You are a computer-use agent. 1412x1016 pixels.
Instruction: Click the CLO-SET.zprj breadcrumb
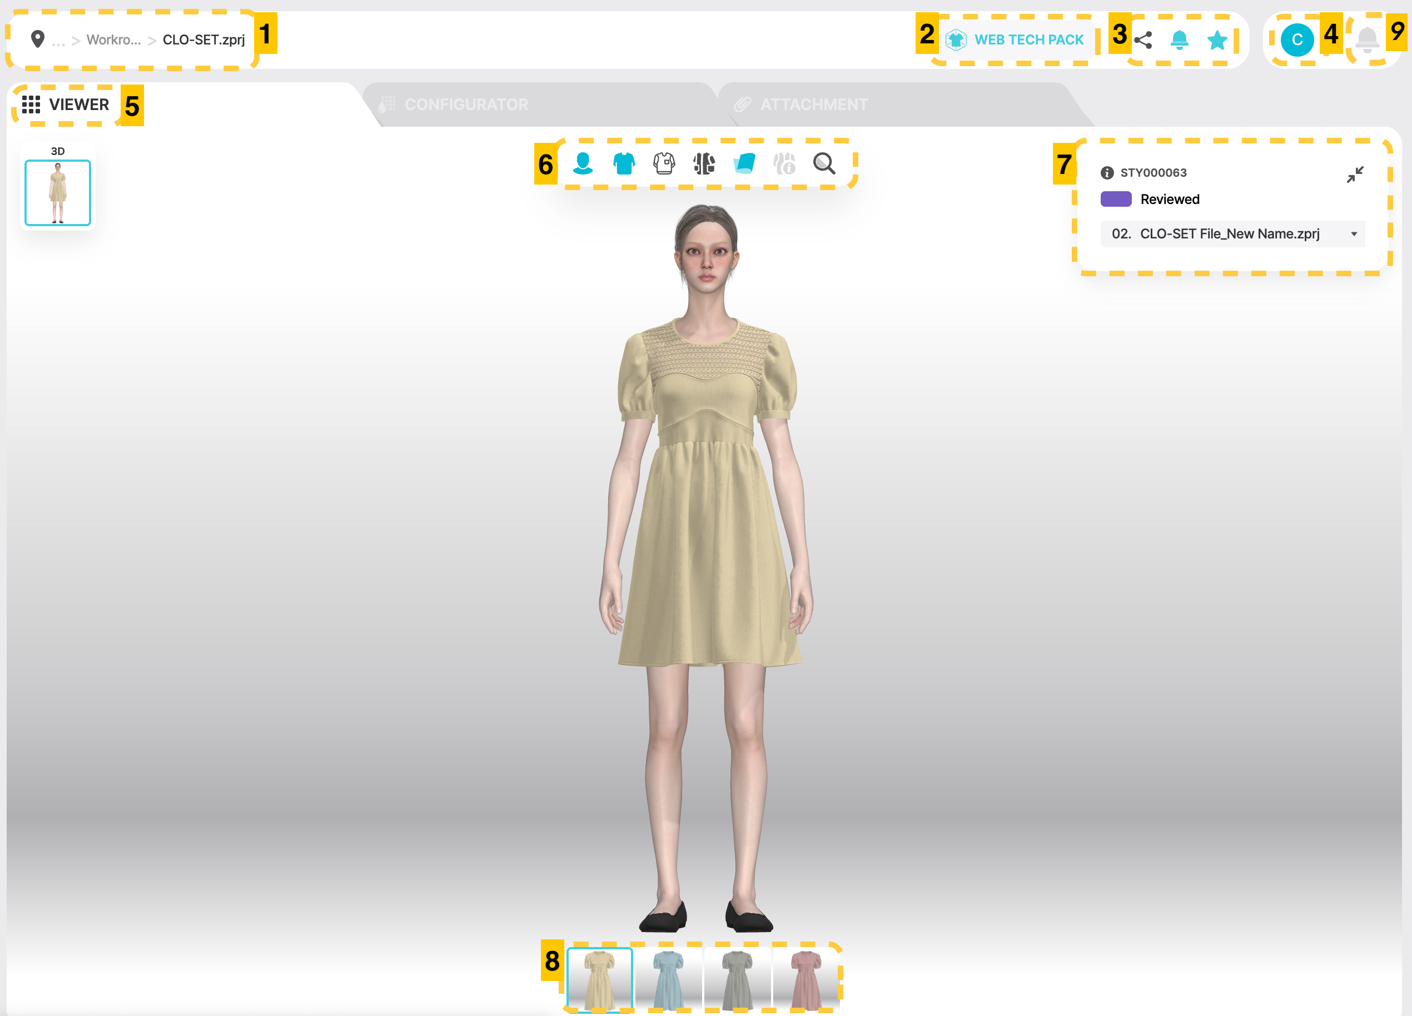[x=203, y=40]
